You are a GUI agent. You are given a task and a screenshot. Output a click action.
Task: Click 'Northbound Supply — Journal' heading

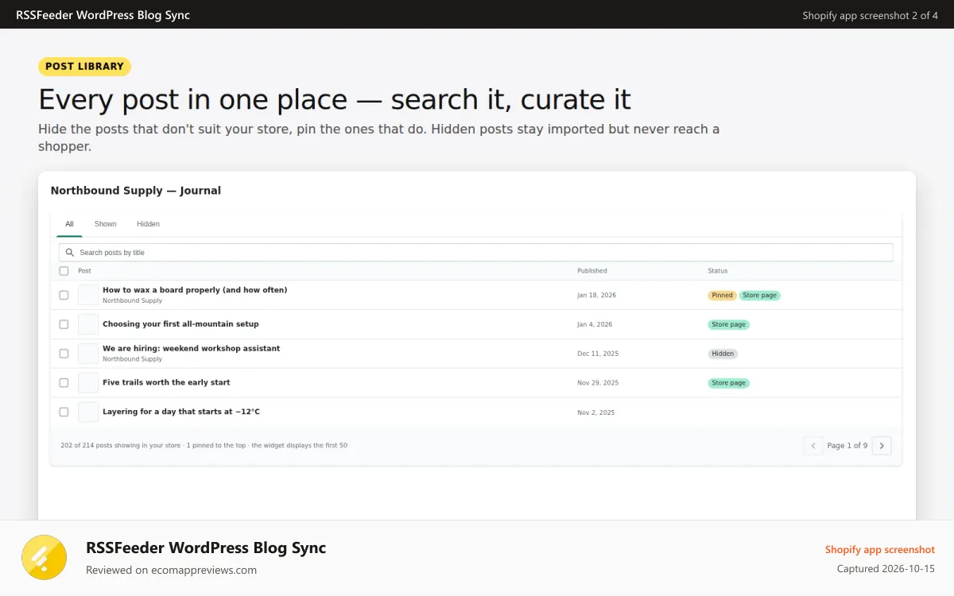pyautogui.click(x=136, y=191)
